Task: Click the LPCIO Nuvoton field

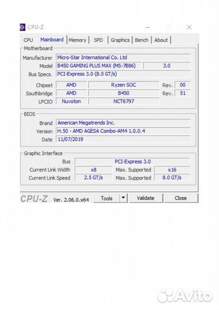Action: tap(71, 102)
